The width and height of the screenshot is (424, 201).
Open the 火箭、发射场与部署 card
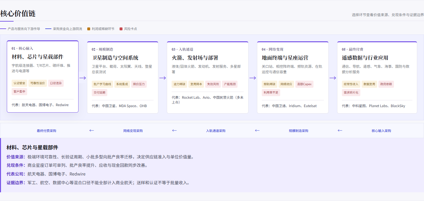(207, 77)
